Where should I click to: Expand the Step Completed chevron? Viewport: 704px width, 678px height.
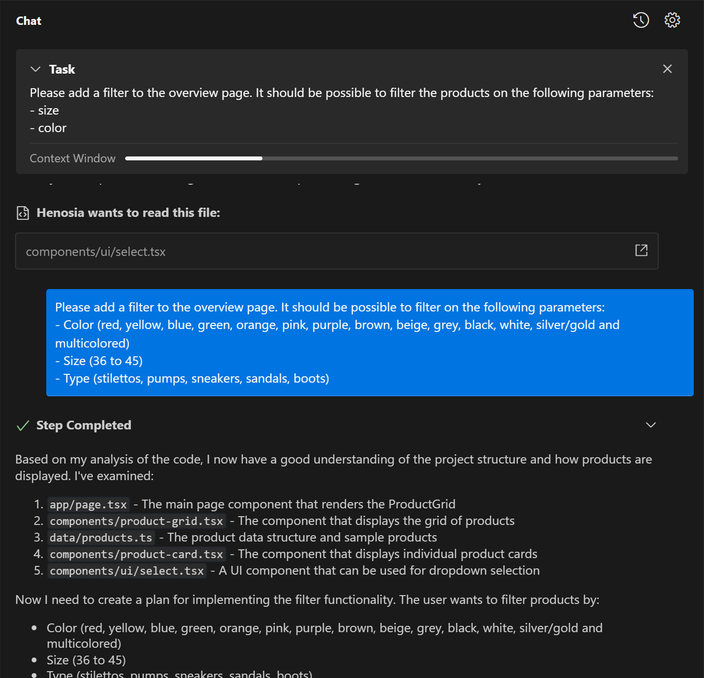pos(651,425)
